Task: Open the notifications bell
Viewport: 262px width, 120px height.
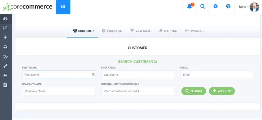Action: (189, 7)
